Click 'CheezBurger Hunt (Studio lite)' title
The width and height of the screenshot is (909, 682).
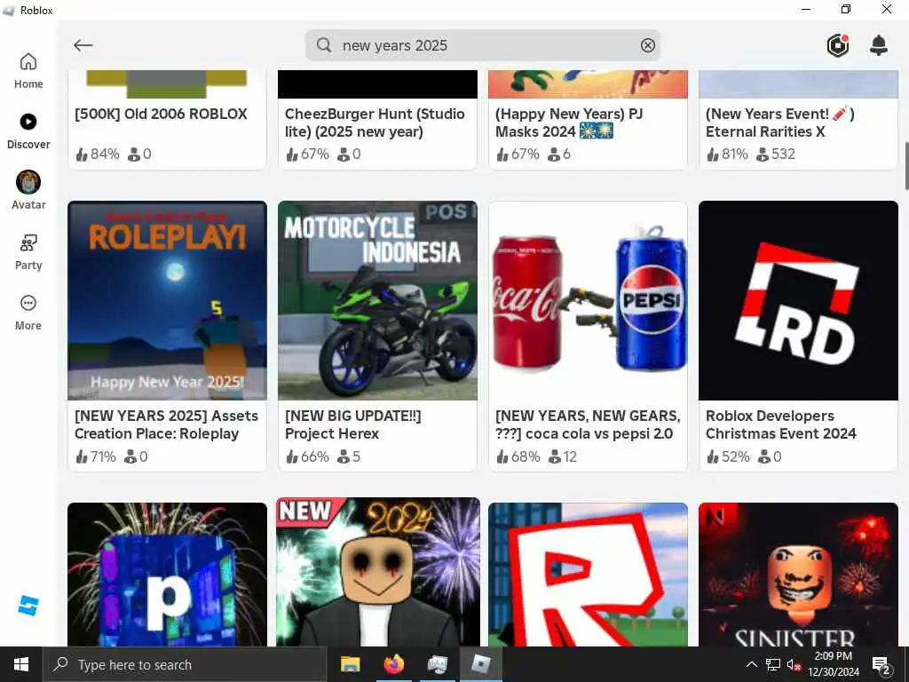375,123
